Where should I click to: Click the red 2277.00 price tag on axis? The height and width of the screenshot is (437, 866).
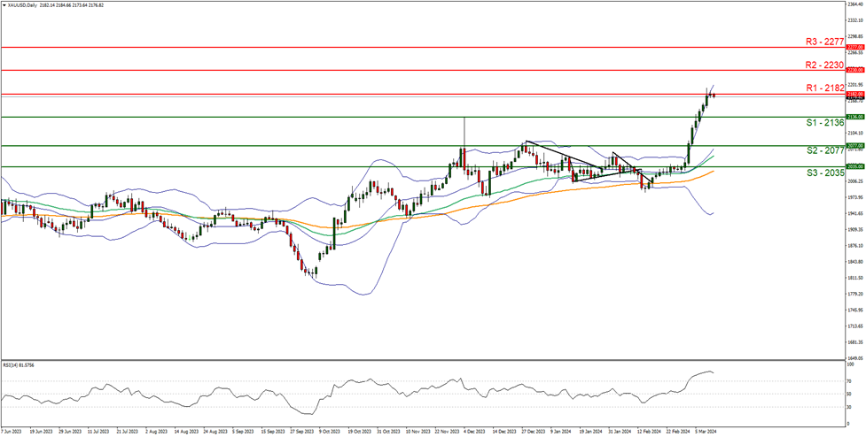854,47
